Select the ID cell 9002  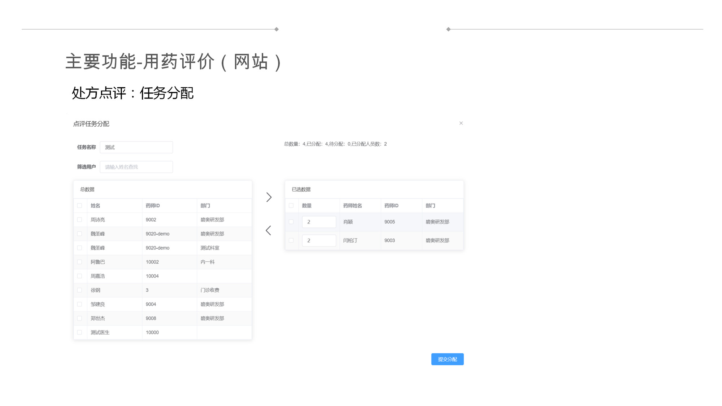(151, 220)
